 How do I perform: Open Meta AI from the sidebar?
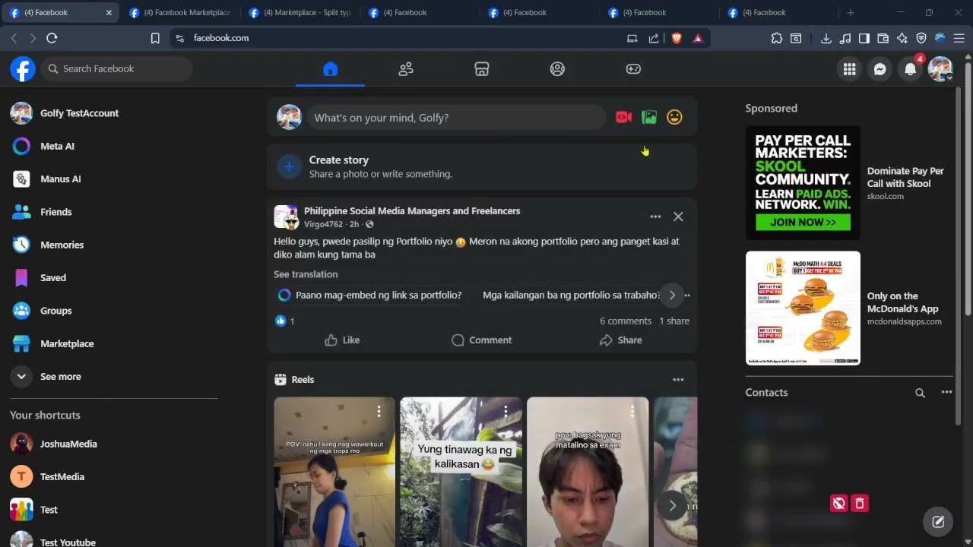(x=114, y=146)
